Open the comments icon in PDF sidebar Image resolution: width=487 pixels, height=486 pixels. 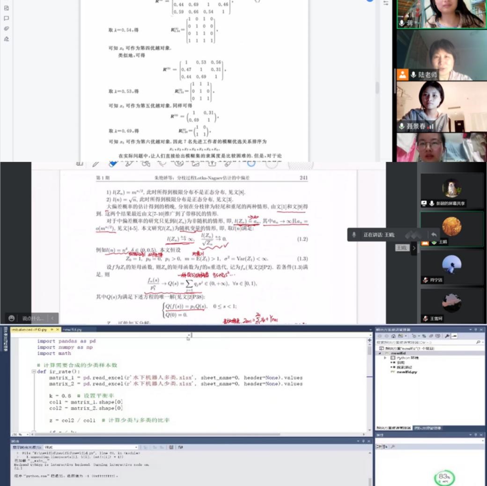[6, 18]
